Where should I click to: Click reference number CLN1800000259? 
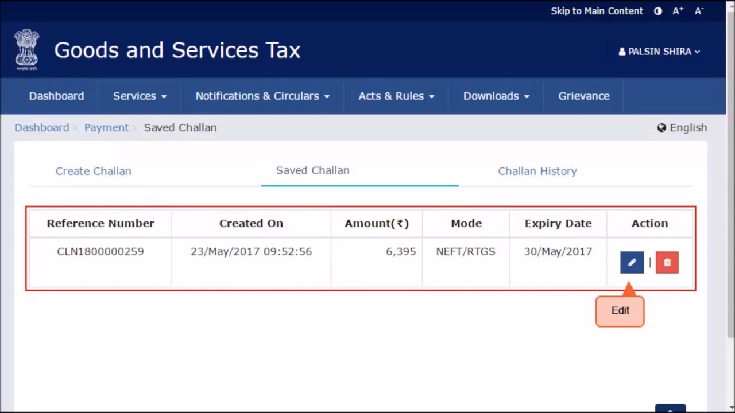point(100,251)
